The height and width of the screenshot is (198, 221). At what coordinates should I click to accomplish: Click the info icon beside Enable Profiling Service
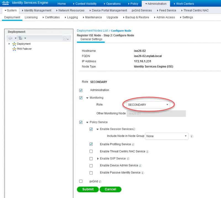[x=133, y=144]
